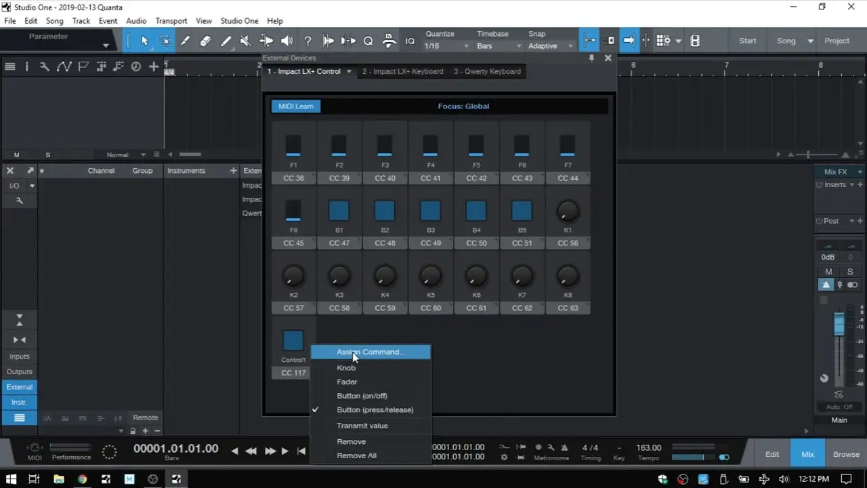This screenshot has width=867, height=488.
Task: Click the IQ input quantize icon
Action: (x=410, y=41)
